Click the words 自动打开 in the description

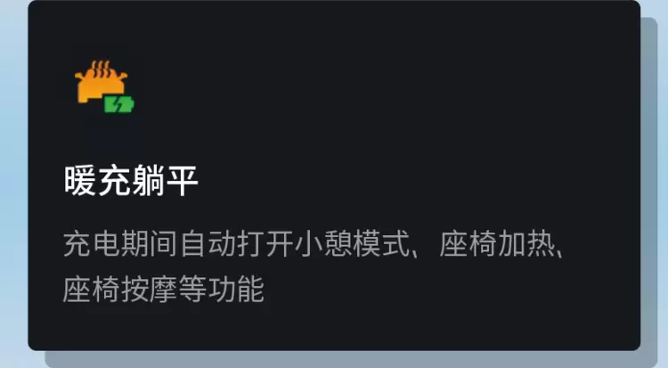click(x=236, y=244)
